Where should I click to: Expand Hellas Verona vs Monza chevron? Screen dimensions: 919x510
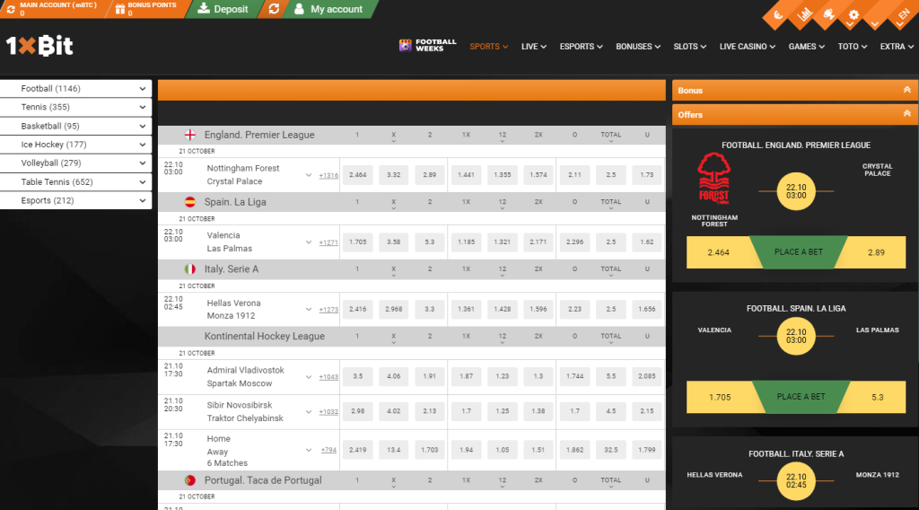click(309, 309)
